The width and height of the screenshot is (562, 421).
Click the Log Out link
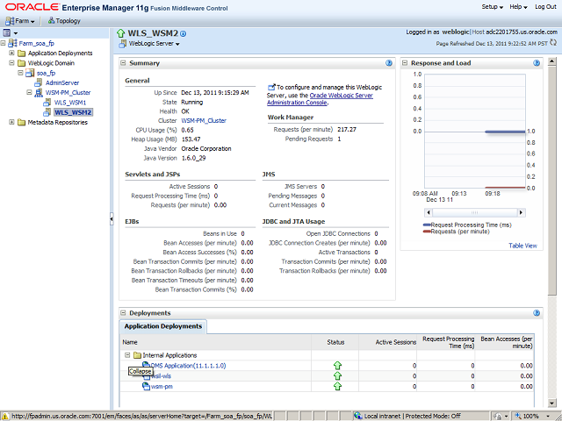pos(544,7)
